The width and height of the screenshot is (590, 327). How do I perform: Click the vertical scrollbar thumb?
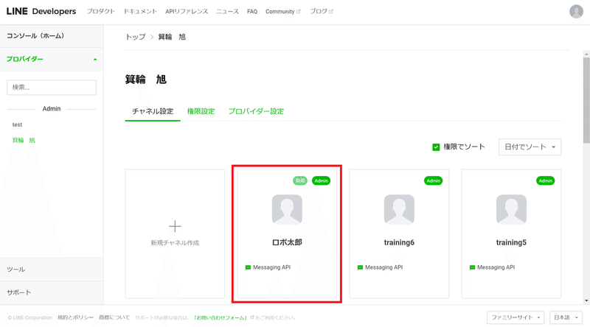(x=586, y=100)
